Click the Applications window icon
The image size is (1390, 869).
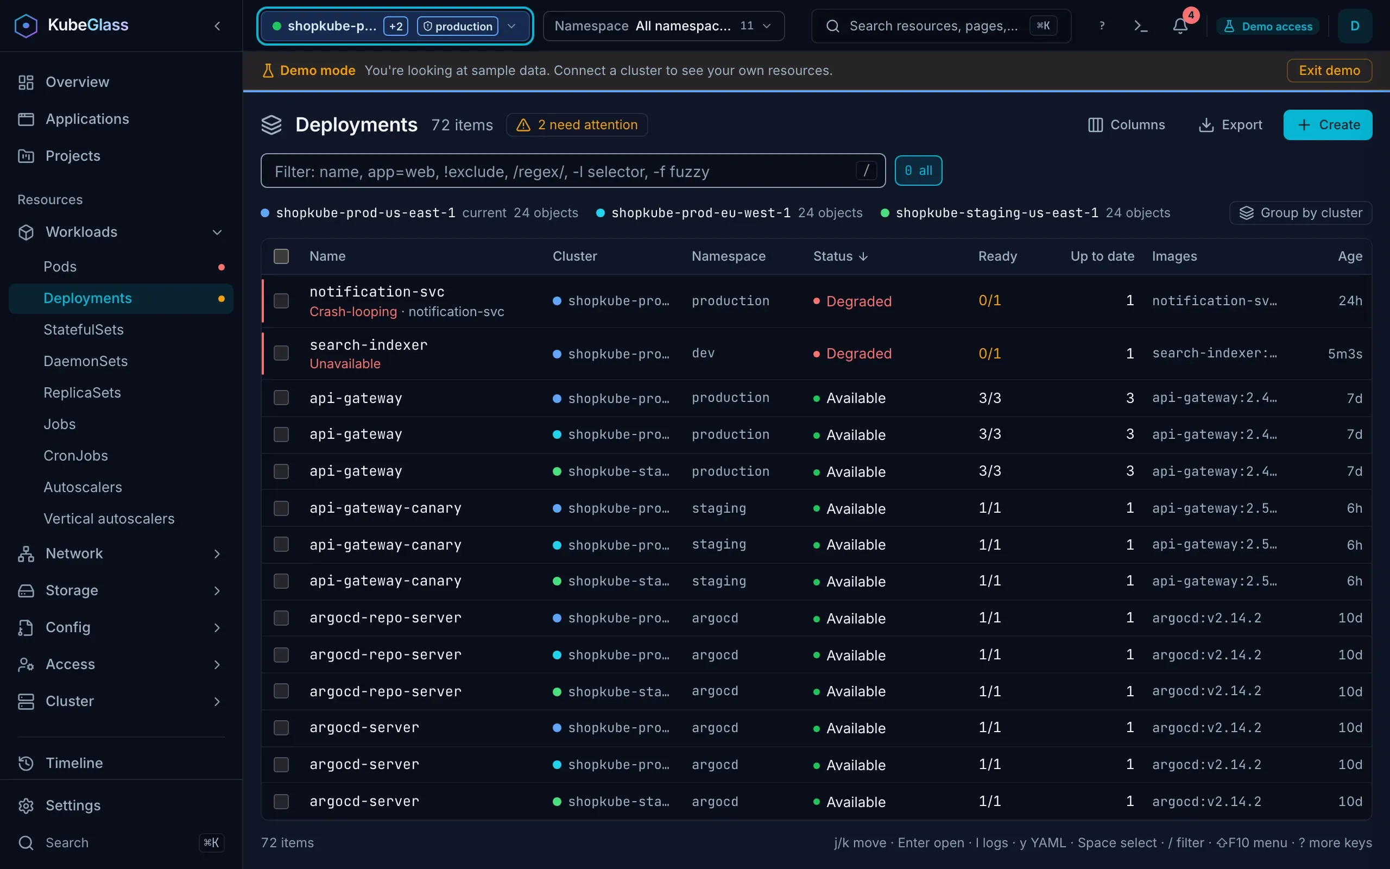(x=26, y=119)
